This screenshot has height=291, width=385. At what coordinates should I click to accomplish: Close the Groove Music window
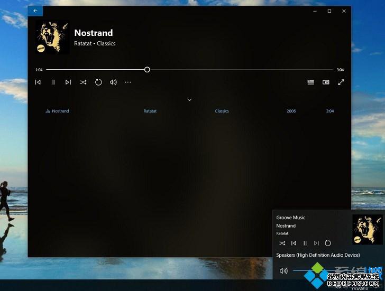[x=344, y=11]
